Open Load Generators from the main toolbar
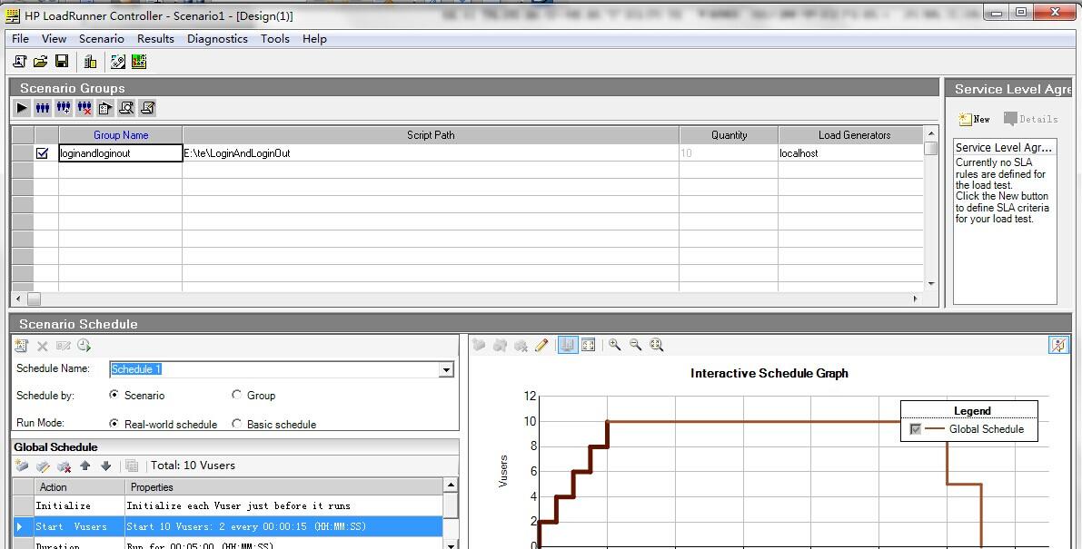1082x549 pixels. click(x=91, y=62)
